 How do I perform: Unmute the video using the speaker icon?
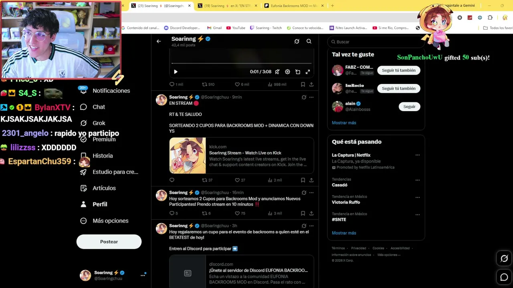pos(277,72)
